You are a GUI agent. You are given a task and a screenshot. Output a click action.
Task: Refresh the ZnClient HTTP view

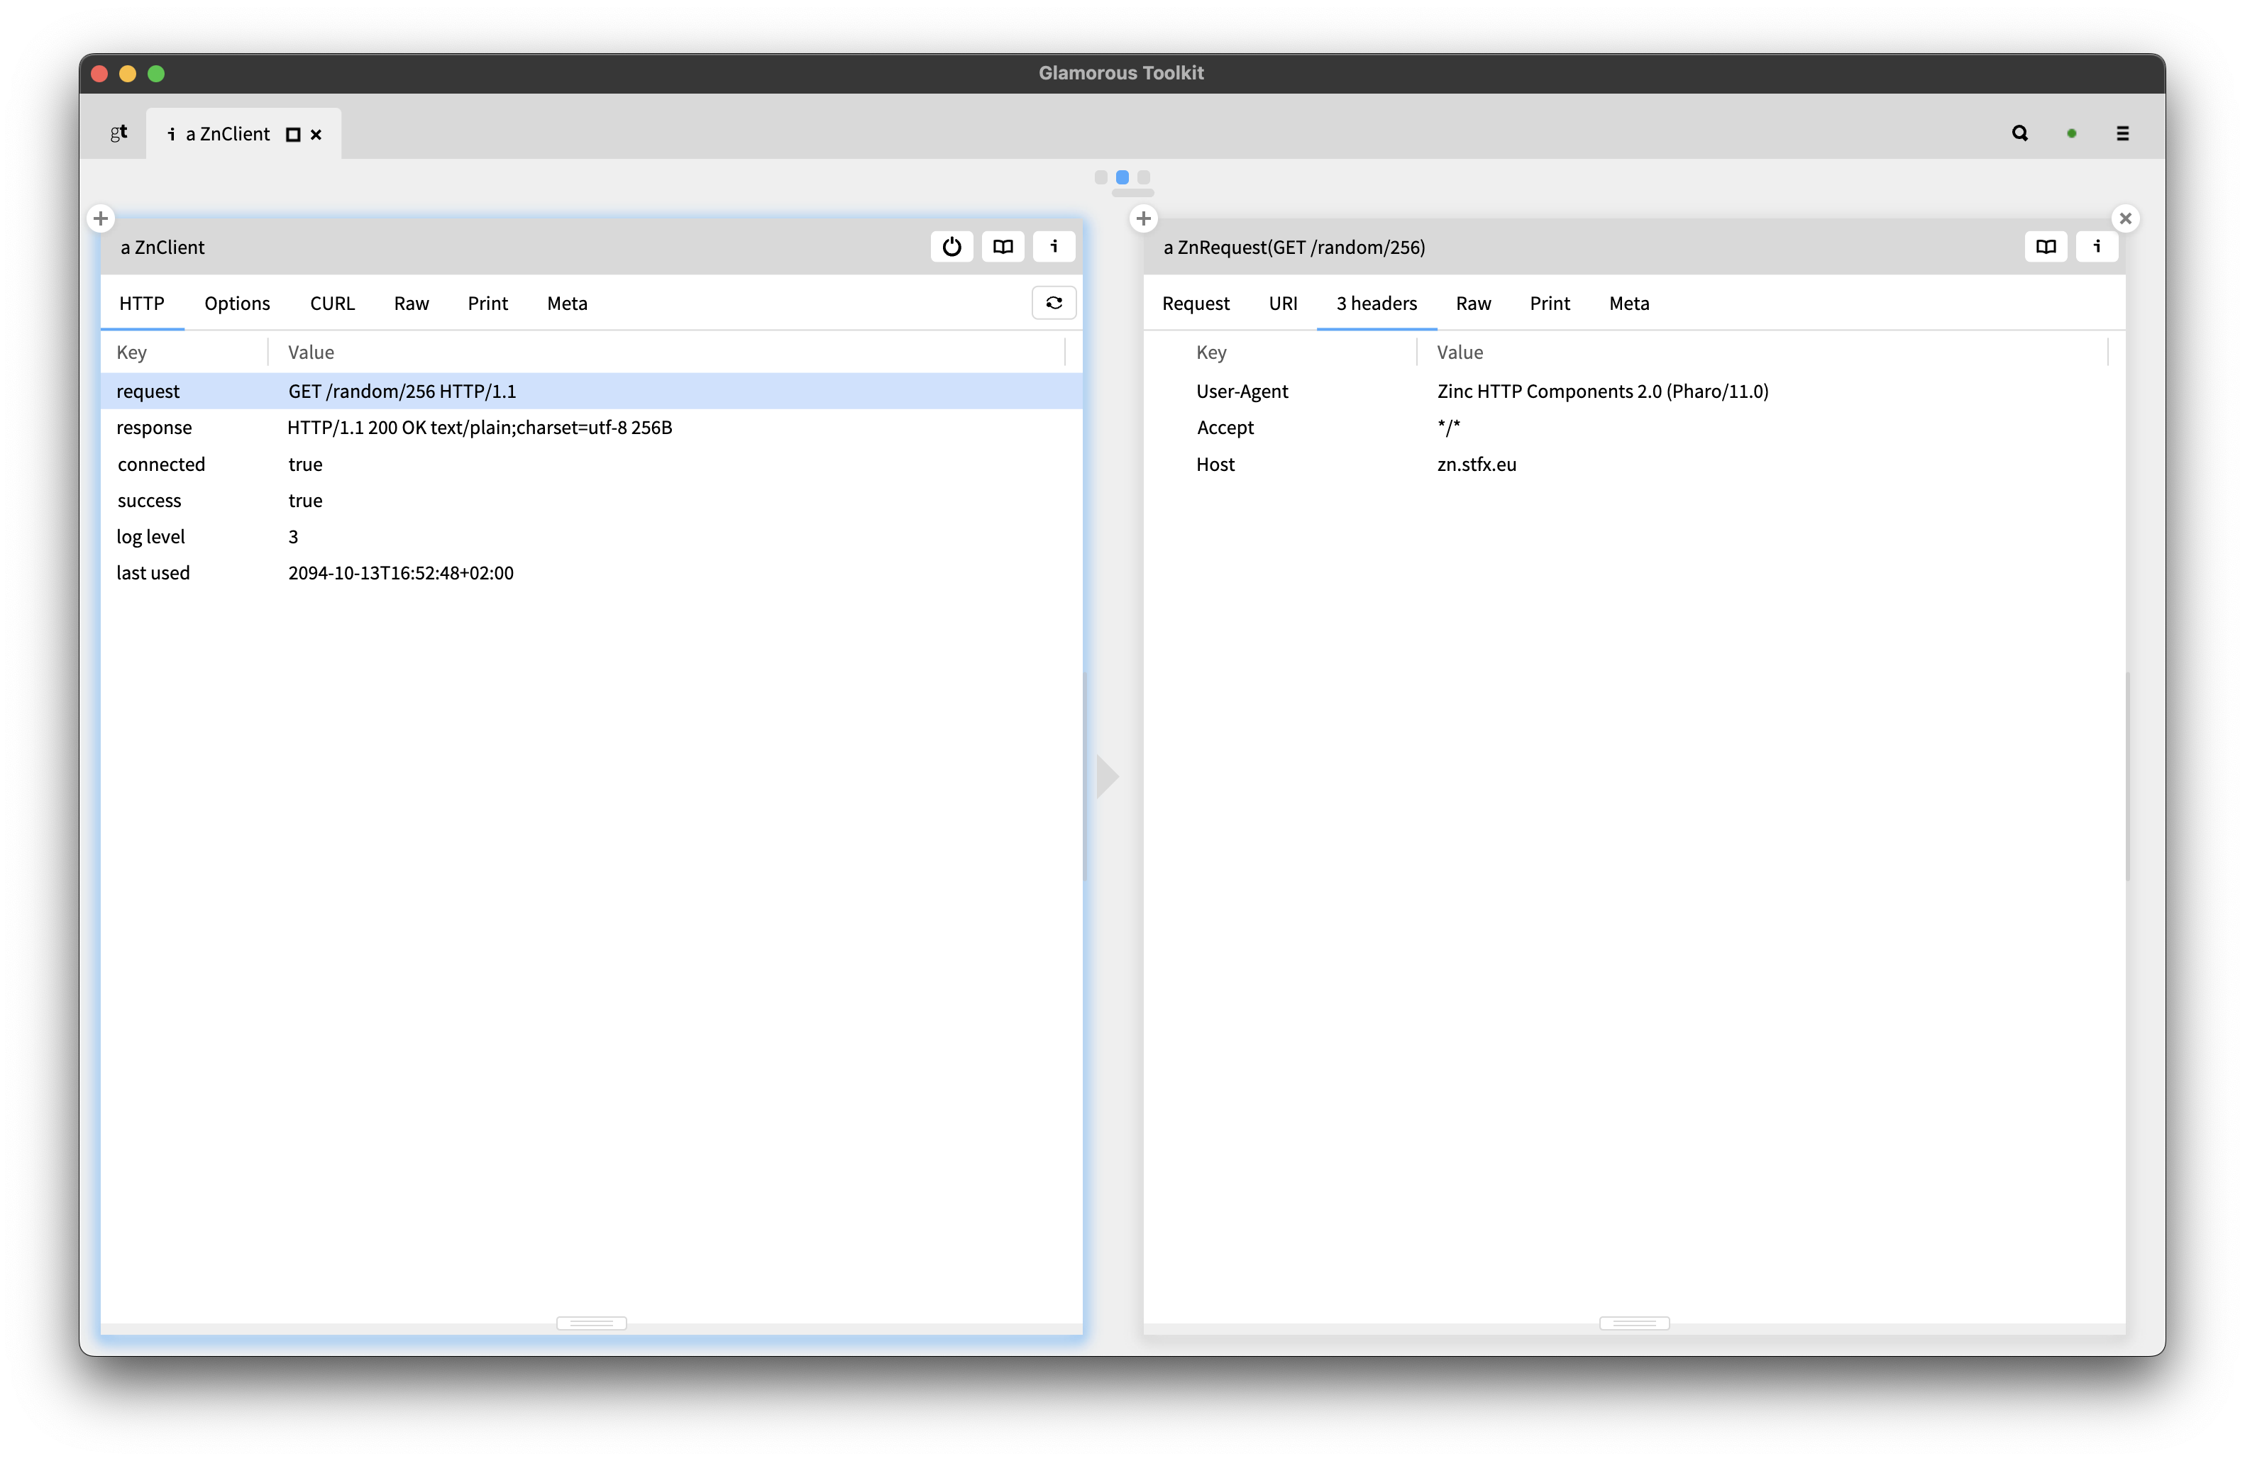click(1054, 303)
